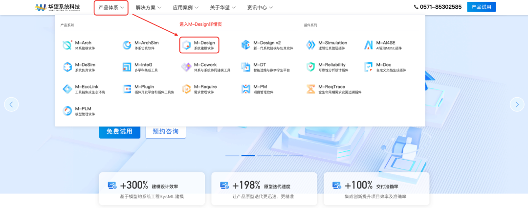Open the M-InteG 多学科集成工具 link
The width and height of the screenshot is (528, 208).
tap(140, 67)
